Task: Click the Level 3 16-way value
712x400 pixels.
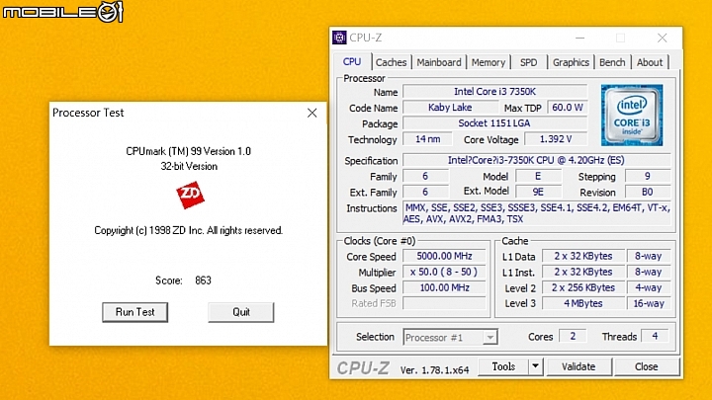Action: tap(649, 303)
